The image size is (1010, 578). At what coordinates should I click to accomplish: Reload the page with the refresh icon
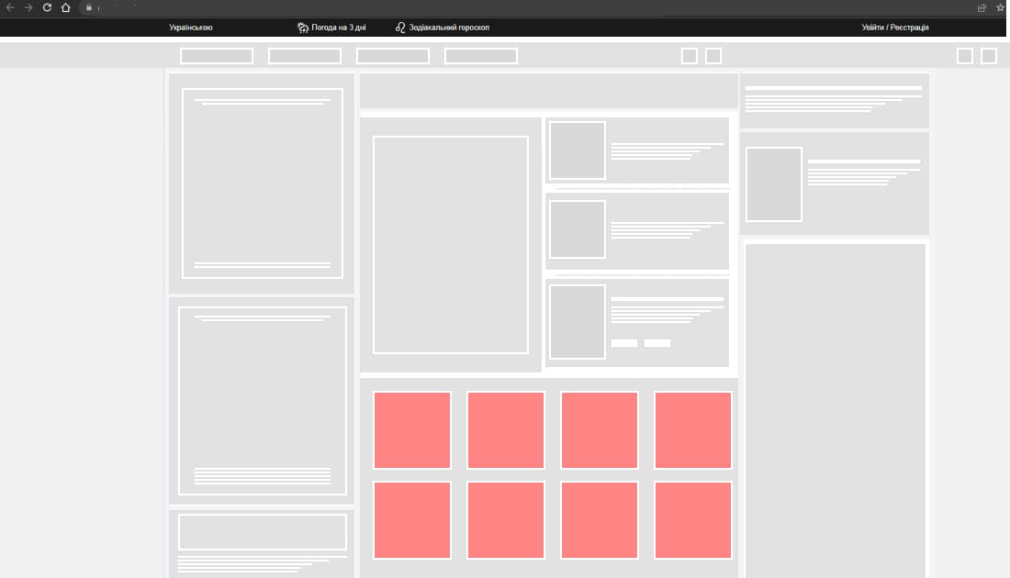[47, 7]
